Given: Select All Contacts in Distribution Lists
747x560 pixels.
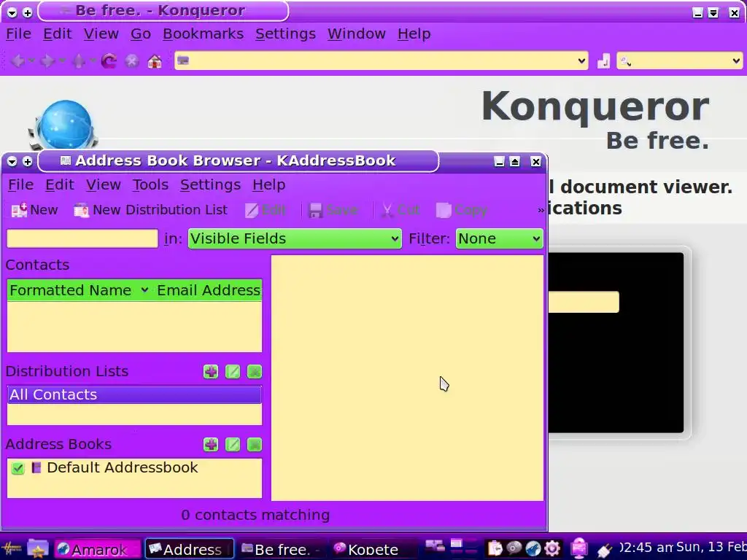Looking at the screenshot, I should click(134, 394).
